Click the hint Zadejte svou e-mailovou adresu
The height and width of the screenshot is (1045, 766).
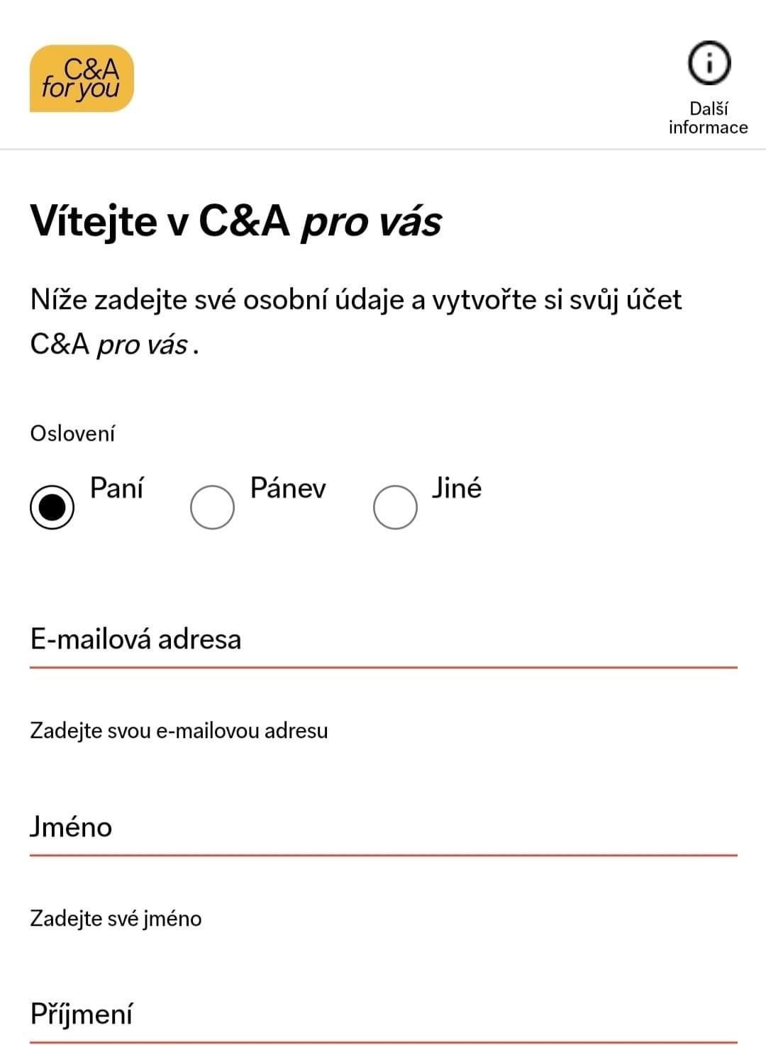click(x=179, y=731)
